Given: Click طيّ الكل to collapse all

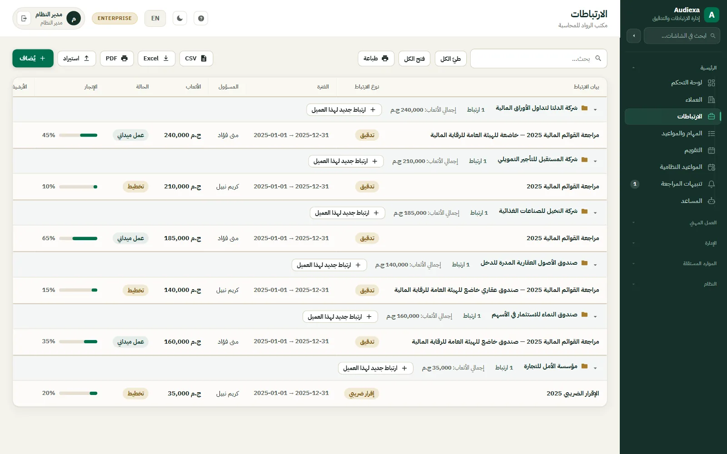Looking at the screenshot, I should click(451, 59).
